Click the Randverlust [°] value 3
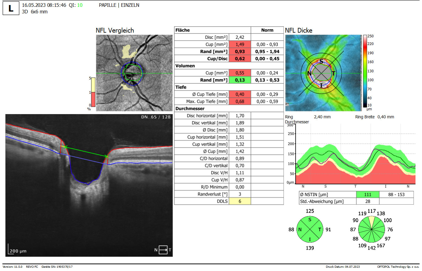This screenshot has height=271, width=422. 240,194
